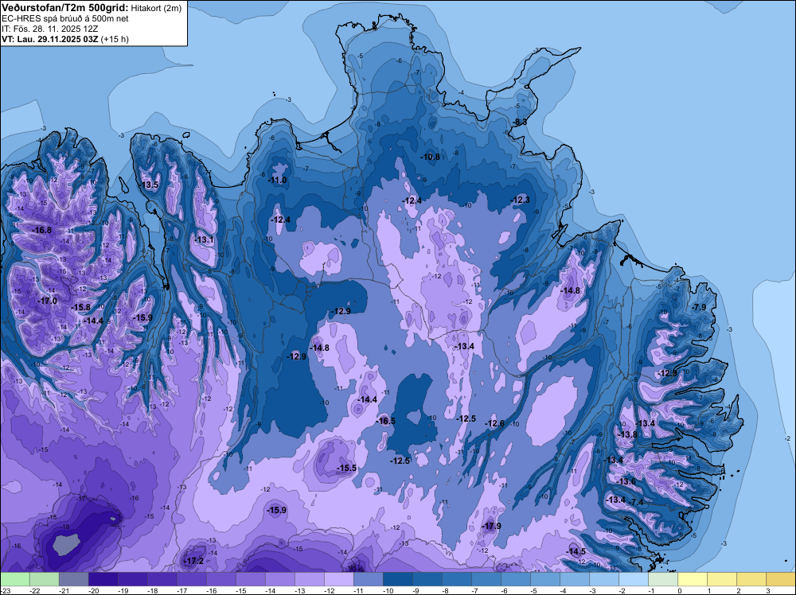The height and width of the screenshot is (595, 796).
Task: Select the -10 deep blue legend swatch
Action: (x=398, y=579)
